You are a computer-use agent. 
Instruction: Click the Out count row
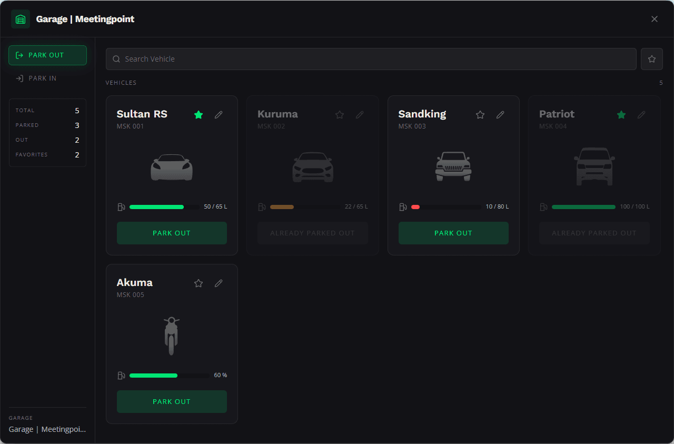[47, 140]
